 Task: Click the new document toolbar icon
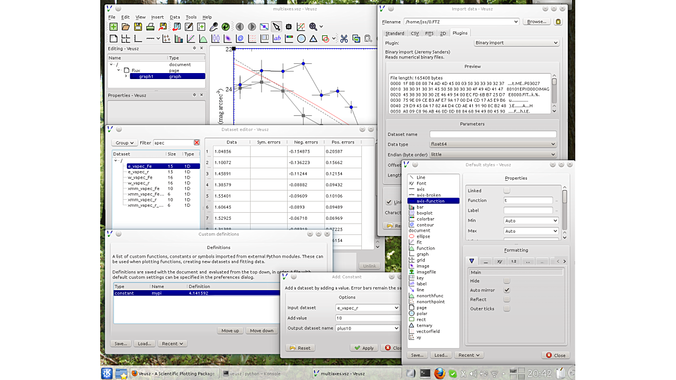click(113, 27)
